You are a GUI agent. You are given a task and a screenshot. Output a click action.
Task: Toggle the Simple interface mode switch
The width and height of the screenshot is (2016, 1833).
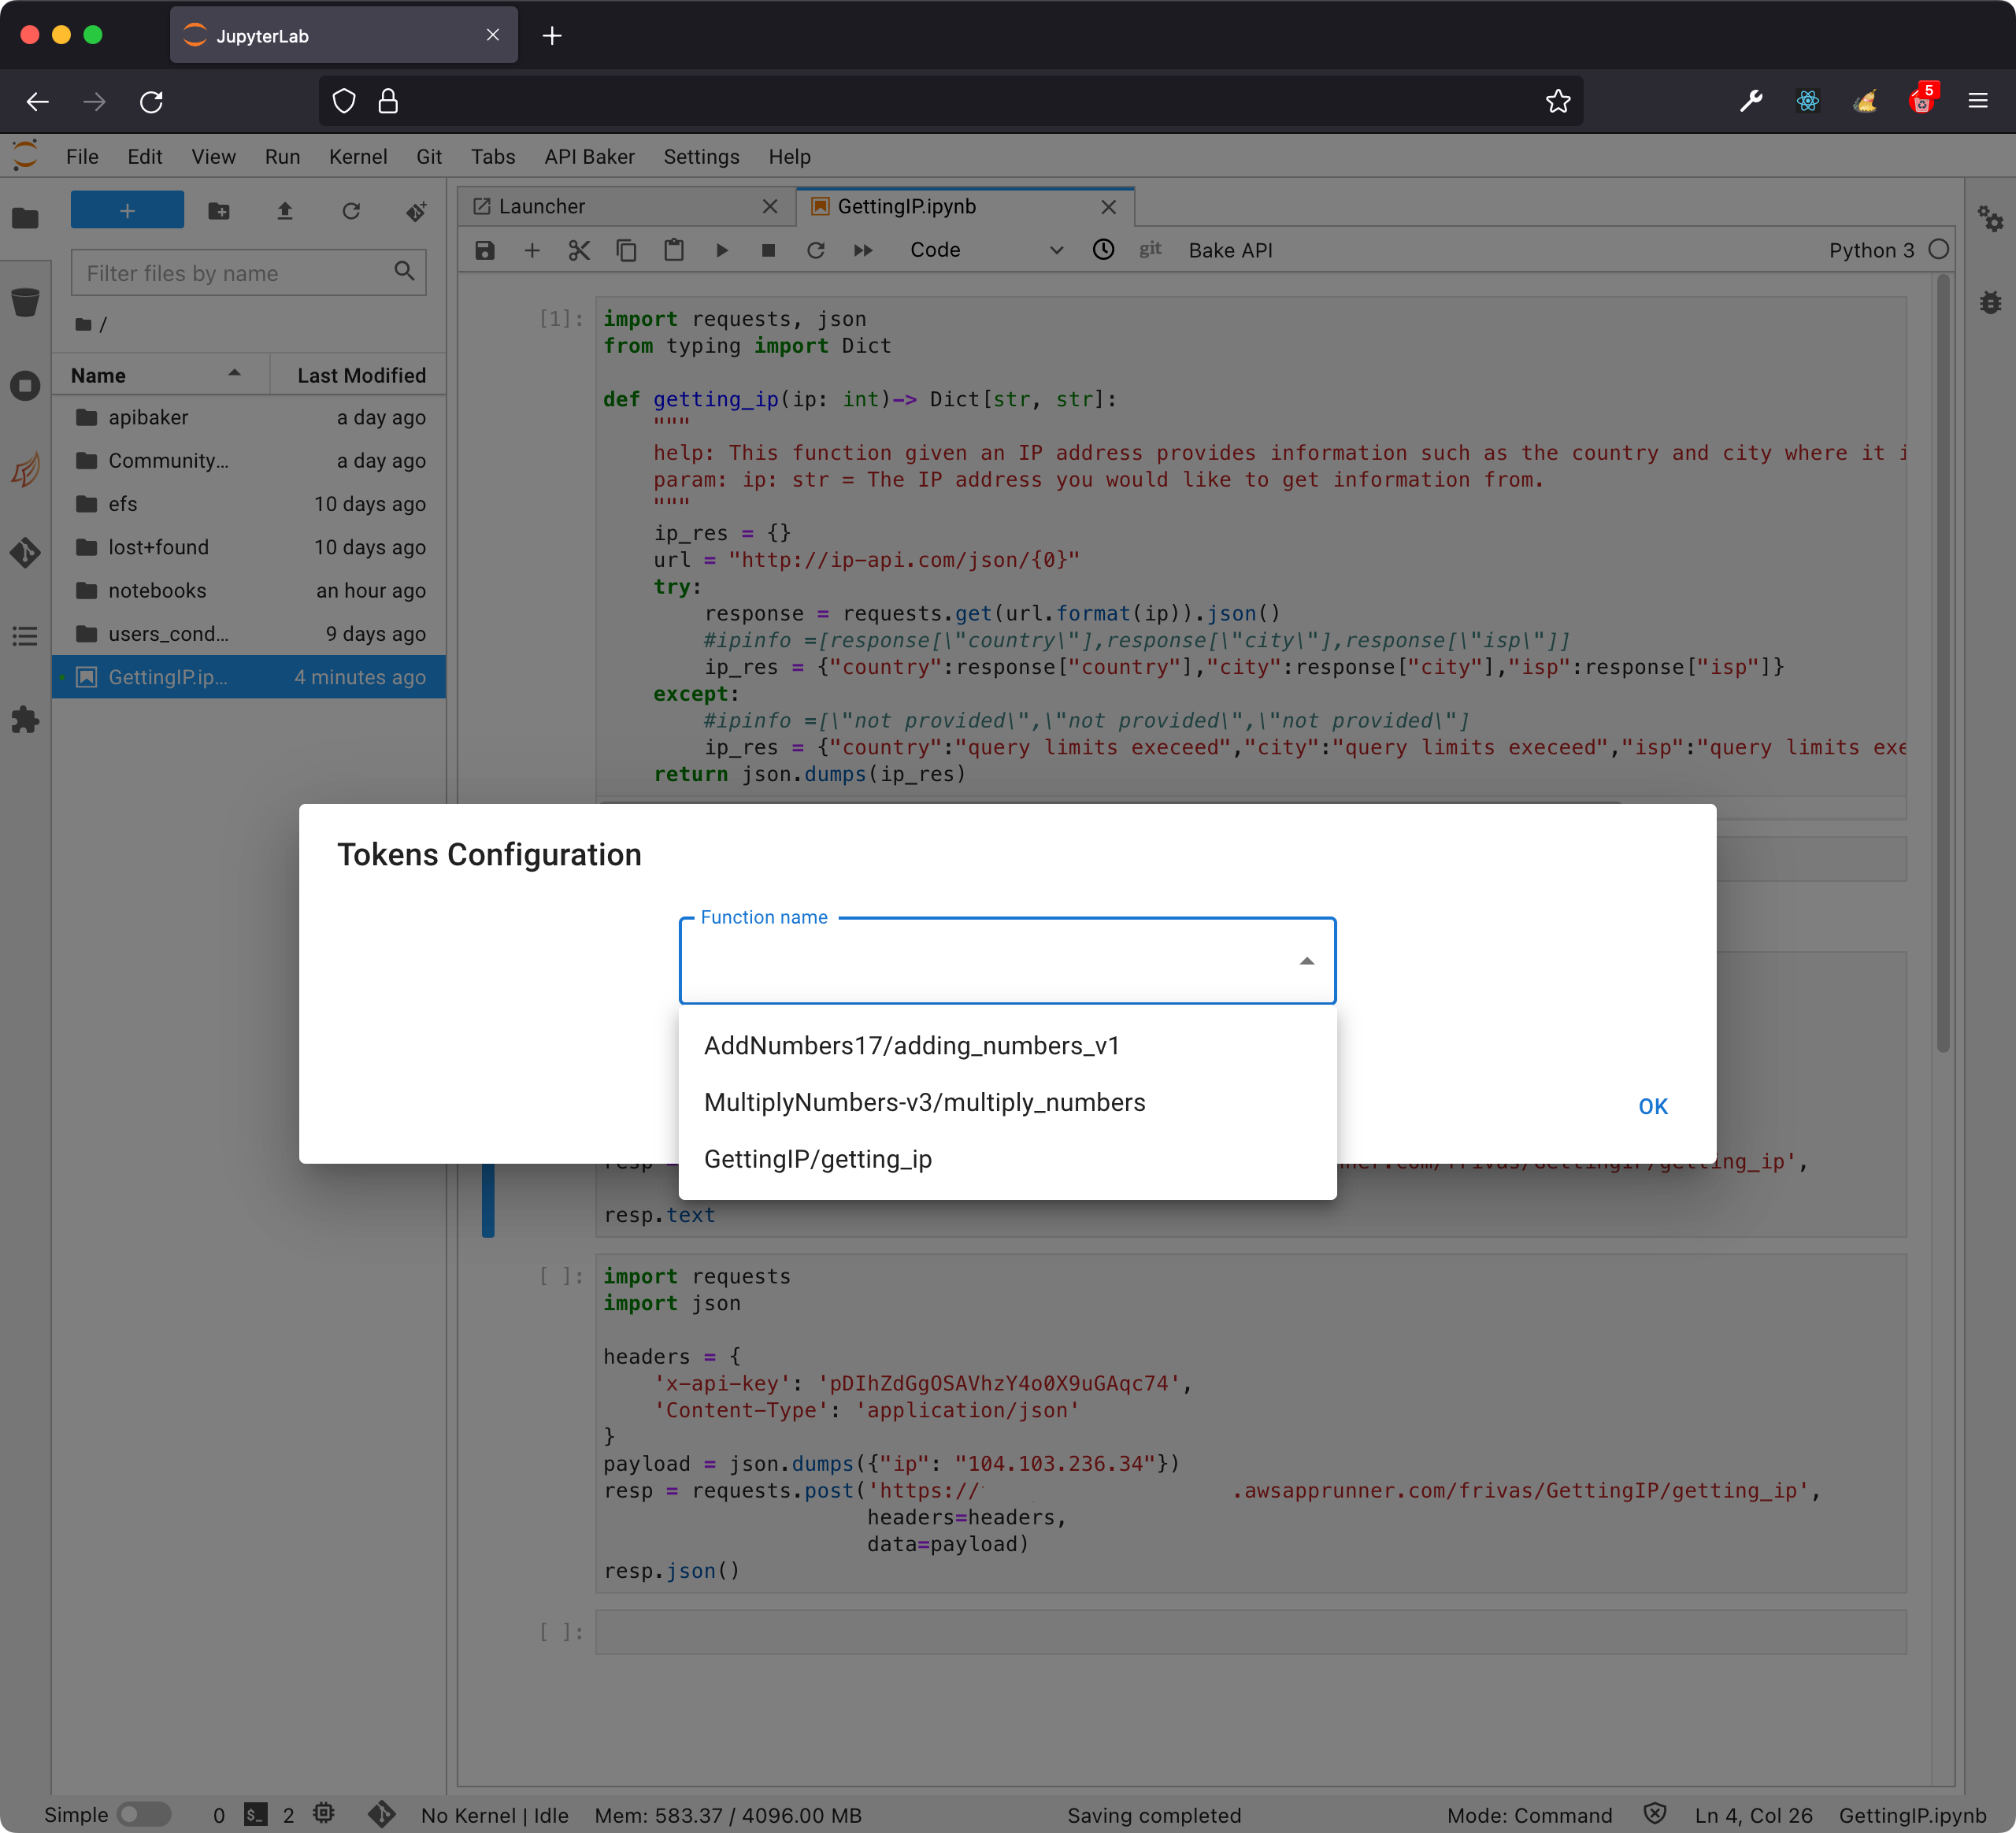[144, 1814]
